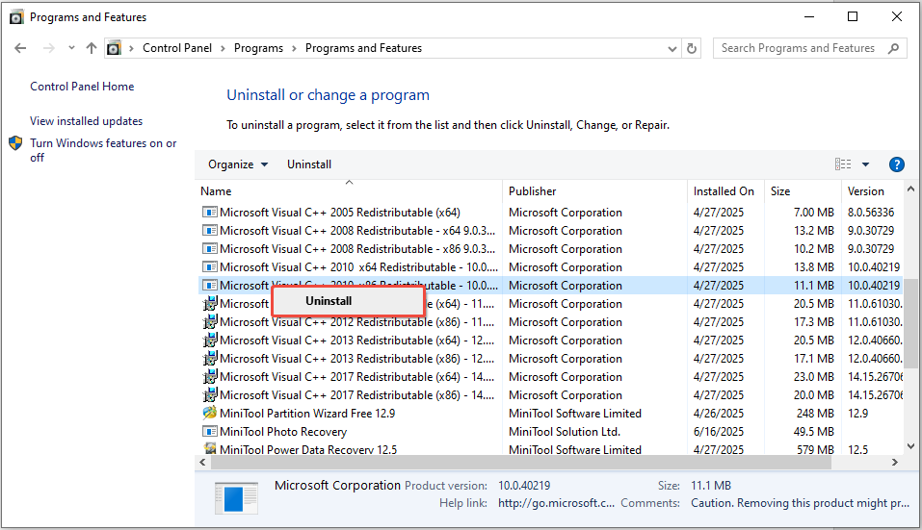Viewport: 922px width, 530px height.
Task: Sort list by Publisher column header
Action: click(594, 191)
